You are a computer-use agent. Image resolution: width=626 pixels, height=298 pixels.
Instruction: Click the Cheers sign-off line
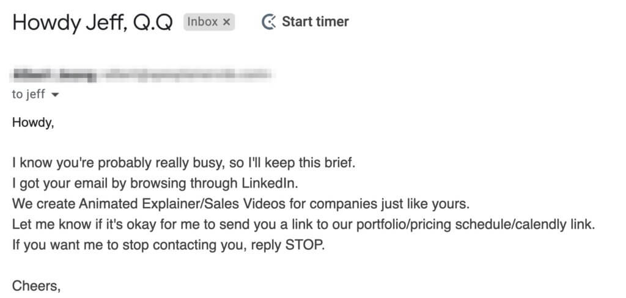36,286
